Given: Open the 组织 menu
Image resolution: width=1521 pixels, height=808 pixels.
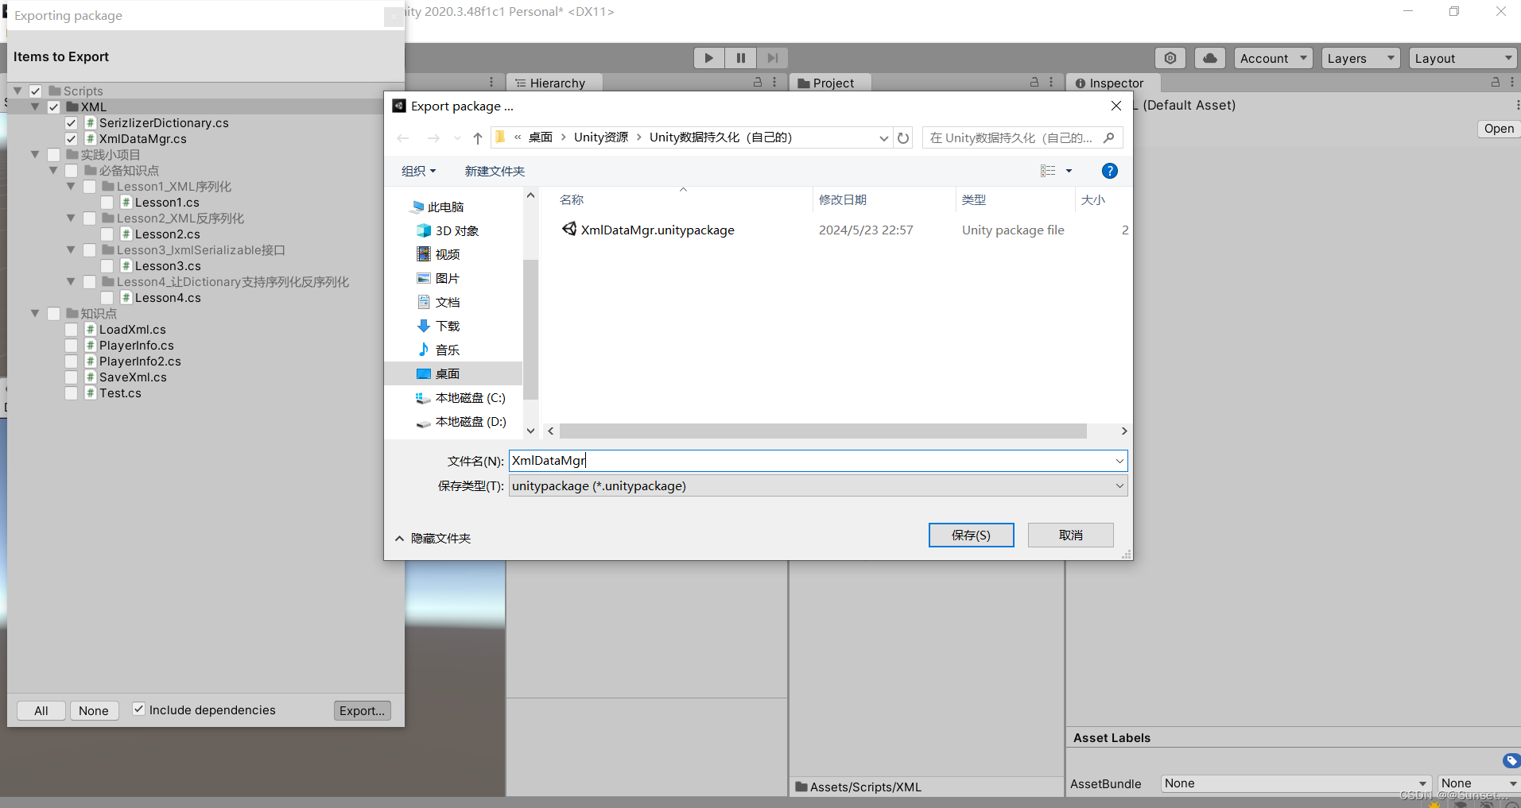Looking at the screenshot, I should click(x=418, y=171).
